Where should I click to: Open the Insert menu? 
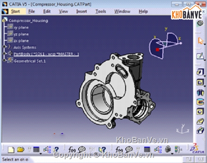tap(82, 12)
